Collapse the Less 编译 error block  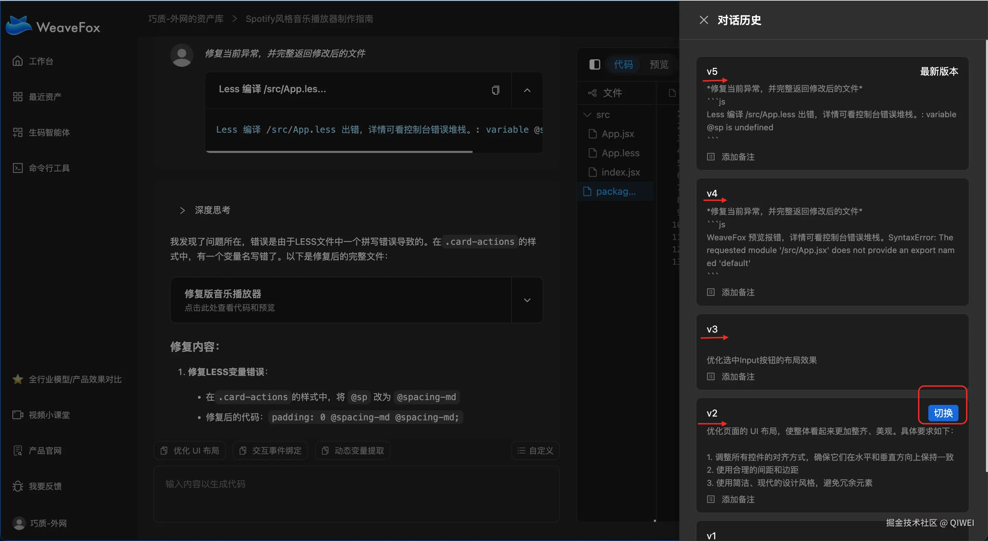click(527, 90)
